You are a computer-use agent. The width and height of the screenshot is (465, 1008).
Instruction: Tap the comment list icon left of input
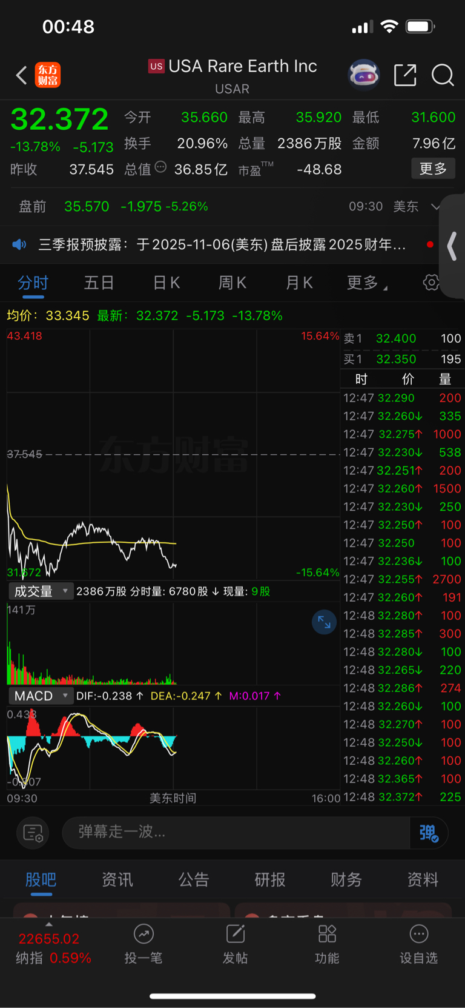(33, 833)
